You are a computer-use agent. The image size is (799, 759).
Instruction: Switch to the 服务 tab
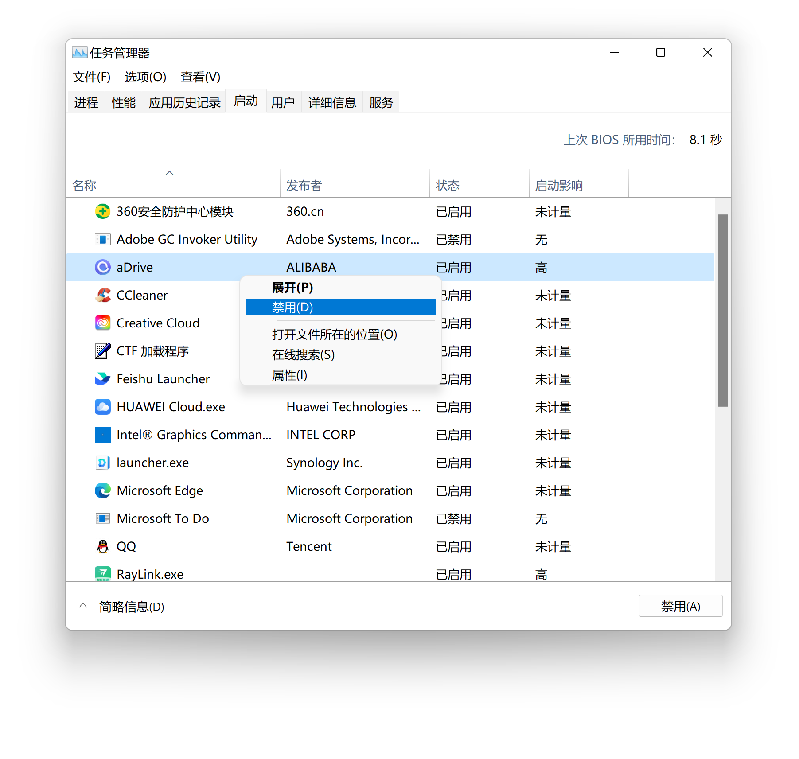tap(382, 102)
